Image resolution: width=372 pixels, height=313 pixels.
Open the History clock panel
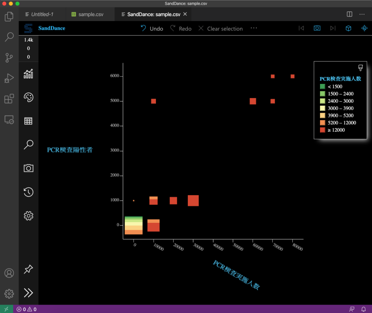[28, 192]
